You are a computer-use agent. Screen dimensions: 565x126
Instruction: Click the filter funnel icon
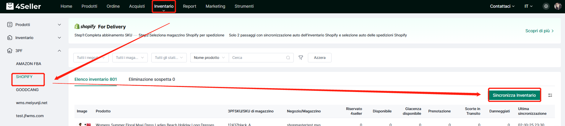click(x=301, y=58)
